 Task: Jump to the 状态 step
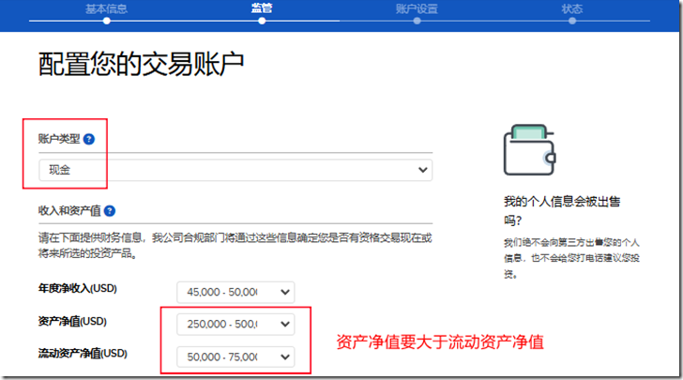click(x=571, y=8)
